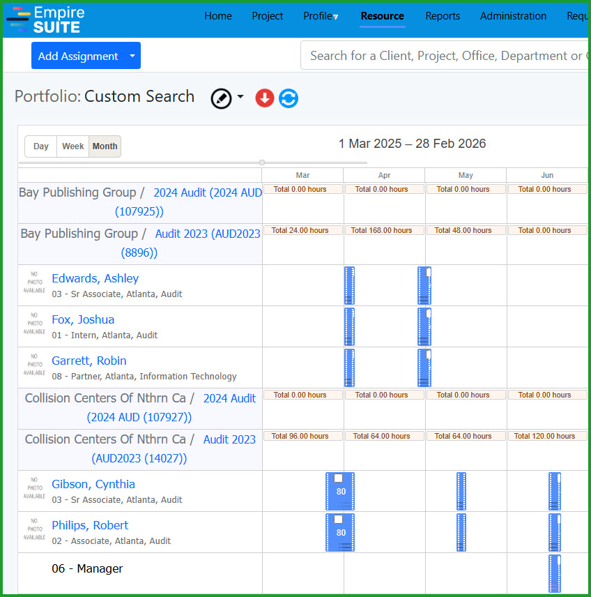Screen dimensions: 591x597
Task: Open the Fox, Joshua resource link
Action: (83, 319)
